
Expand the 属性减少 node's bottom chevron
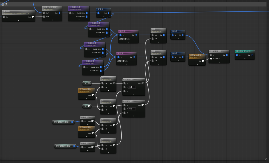(x=19, y=20)
